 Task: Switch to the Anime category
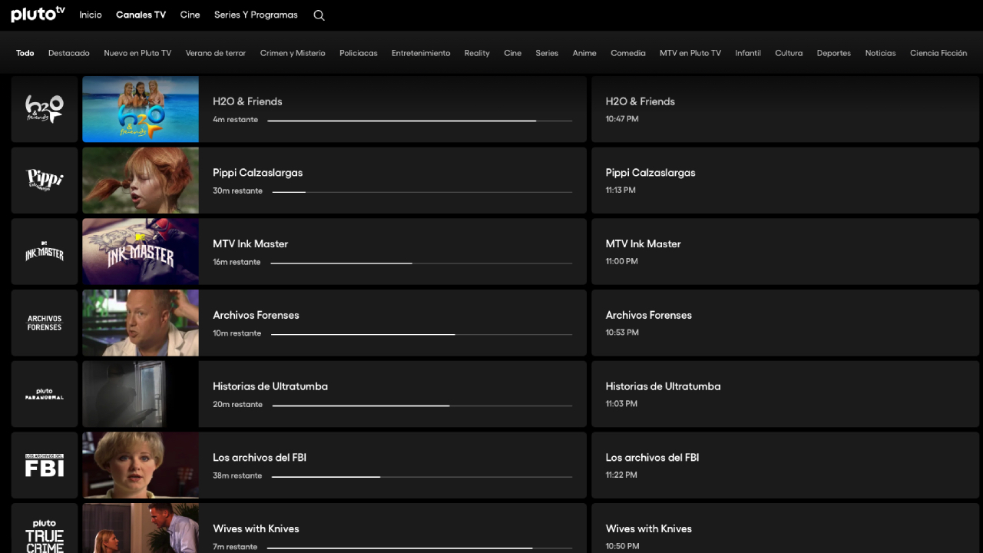click(584, 53)
